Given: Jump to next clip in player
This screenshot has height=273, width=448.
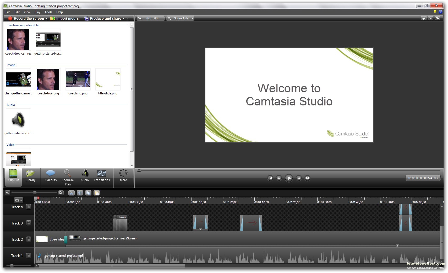Looking at the screenshot, I should [307, 178].
